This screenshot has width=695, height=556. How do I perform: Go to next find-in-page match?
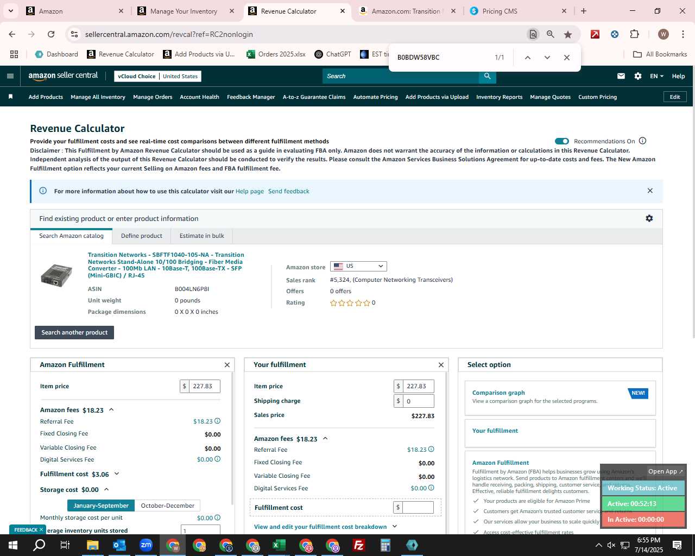coord(547,58)
